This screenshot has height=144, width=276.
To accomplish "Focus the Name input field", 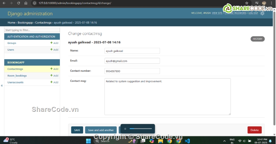I will (132, 51).
